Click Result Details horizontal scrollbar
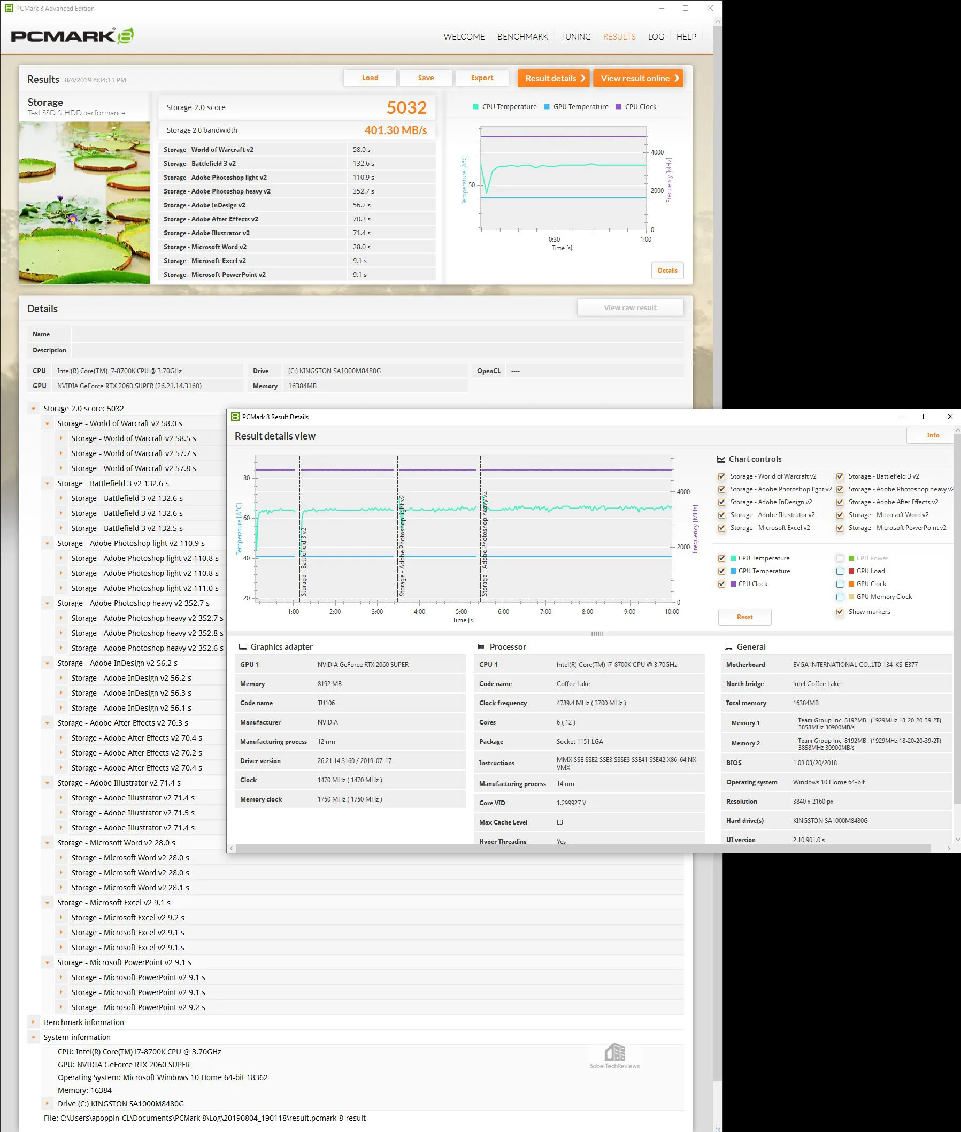 point(583,848)
